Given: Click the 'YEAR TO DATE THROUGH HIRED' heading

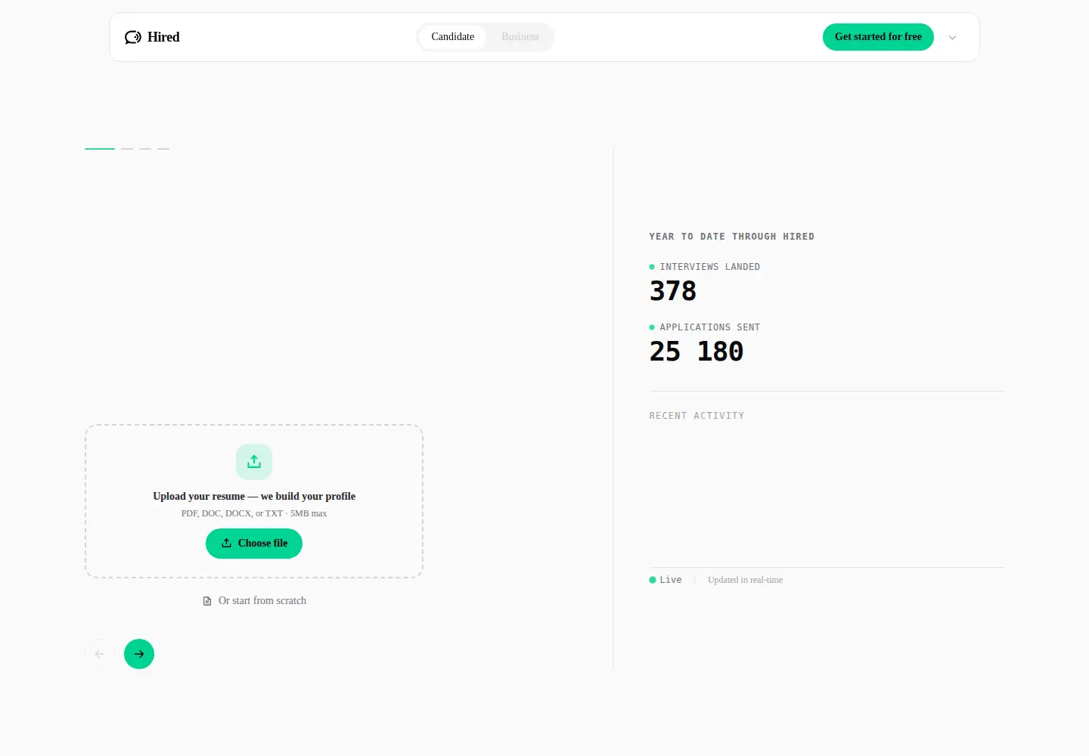Looking at the screenshot, I should click(x=732, y=237).
